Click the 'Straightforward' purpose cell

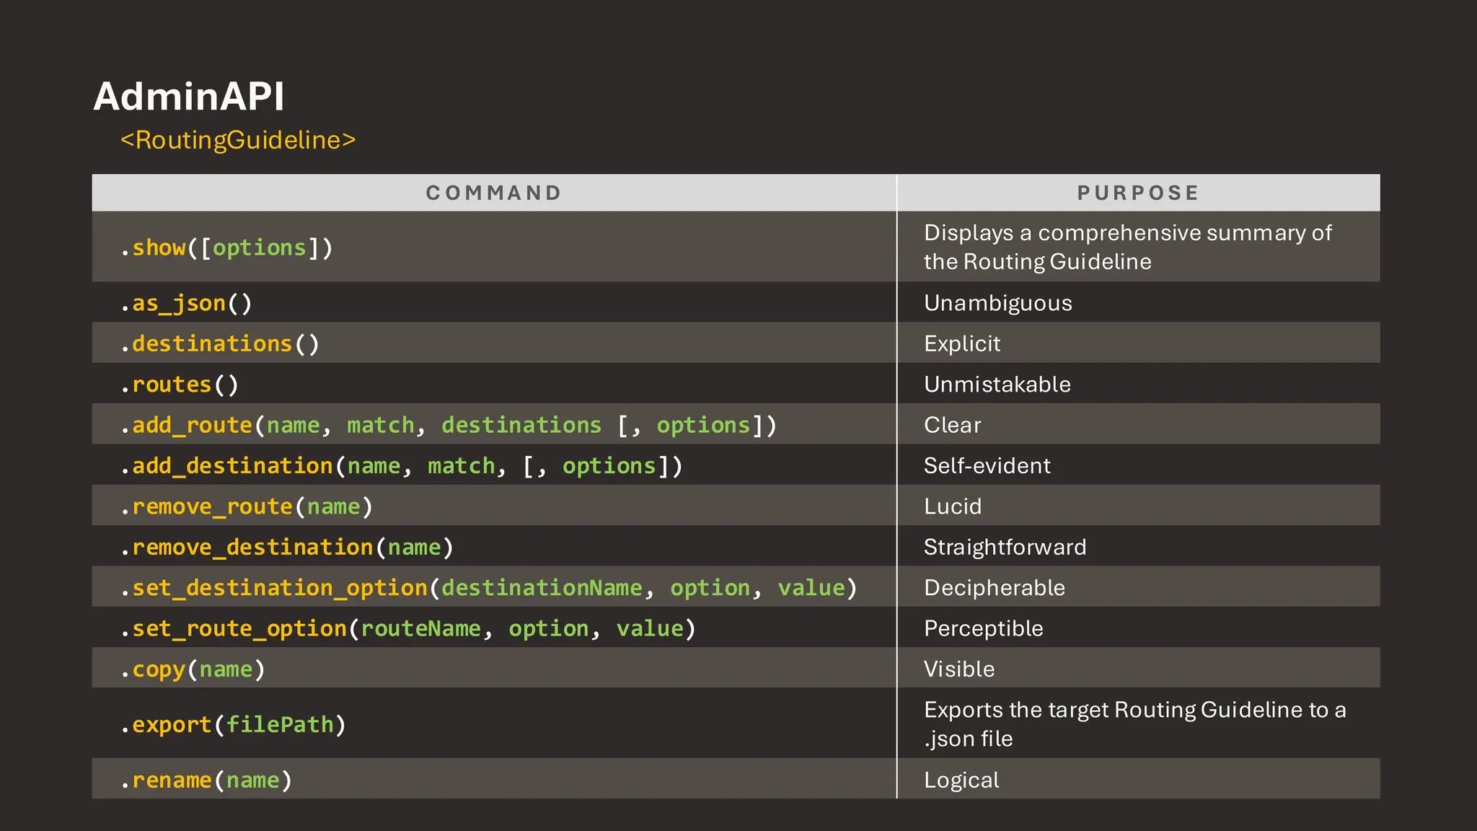pos(1005,548)
